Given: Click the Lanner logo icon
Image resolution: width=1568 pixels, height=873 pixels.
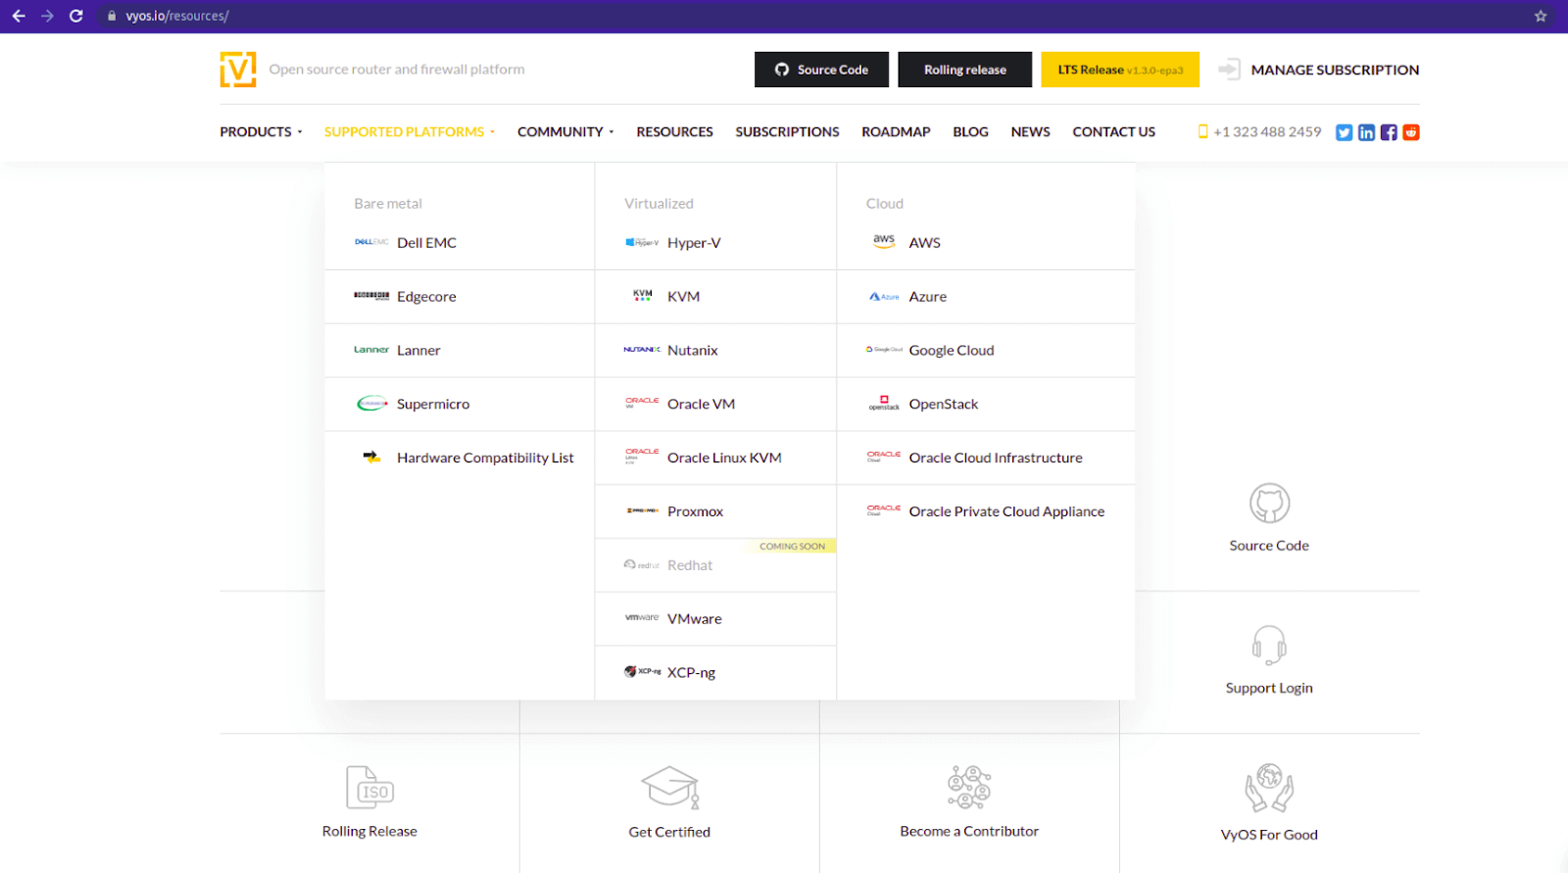Looking at the screenshot, I should click(371, 350).
